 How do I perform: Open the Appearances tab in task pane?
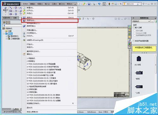[130, 43]
